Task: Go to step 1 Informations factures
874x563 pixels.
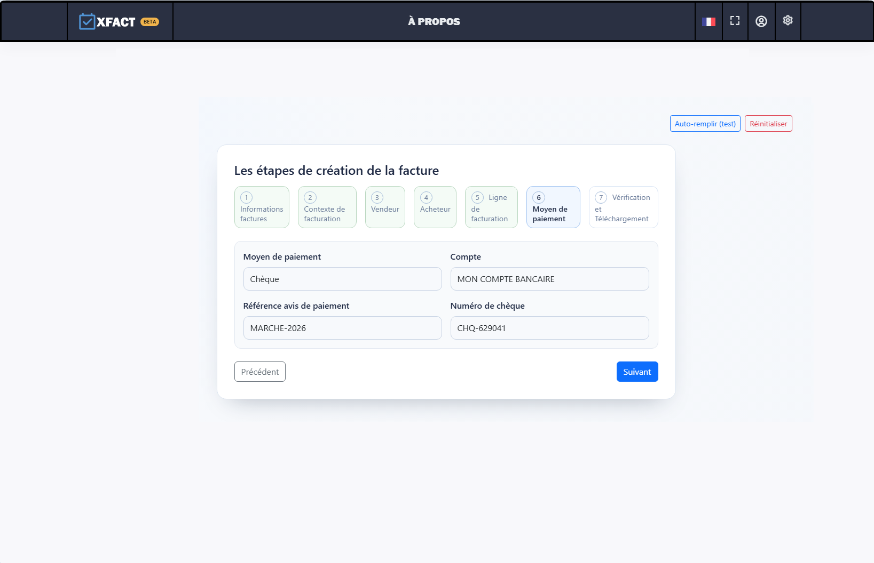Action: pyautogui.click(x=262, y=207)
